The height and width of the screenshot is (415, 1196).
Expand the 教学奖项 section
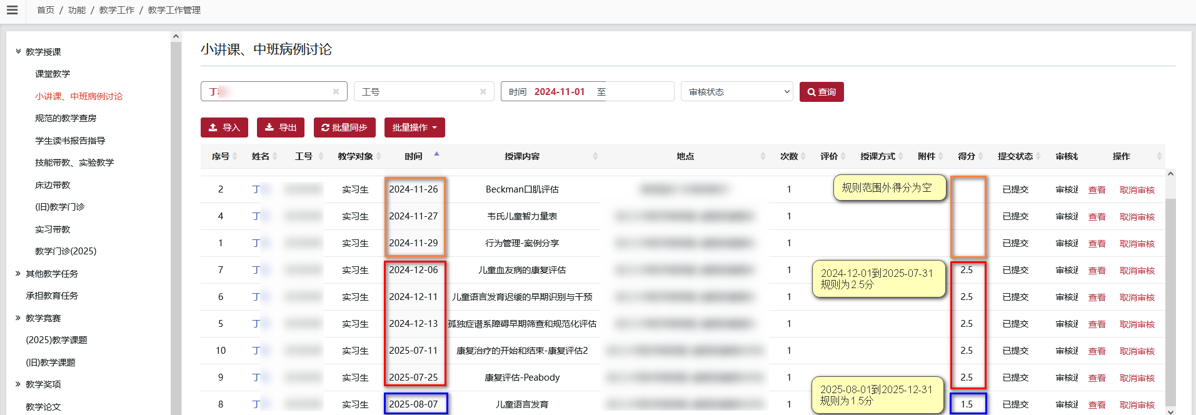(18, 384)
